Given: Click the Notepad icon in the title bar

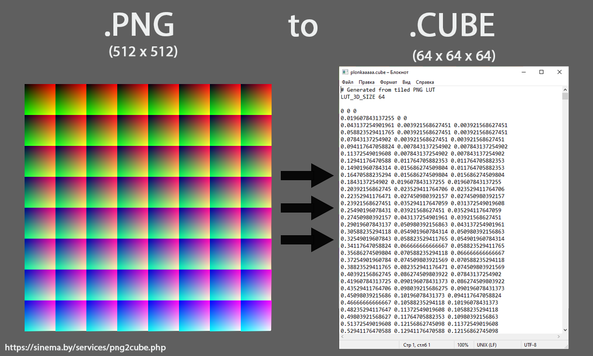Looking at the screenshot, I should pyautogui.click(x=345, y=71).
